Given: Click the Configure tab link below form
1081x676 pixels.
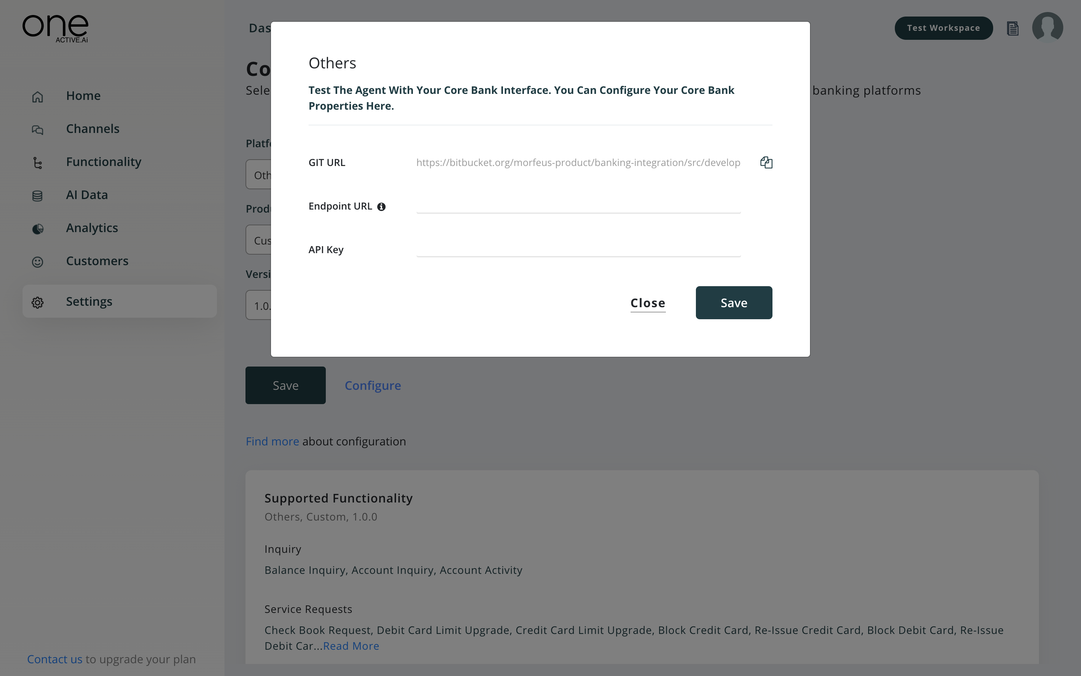Looking at the screenshot, I should 373,385.
